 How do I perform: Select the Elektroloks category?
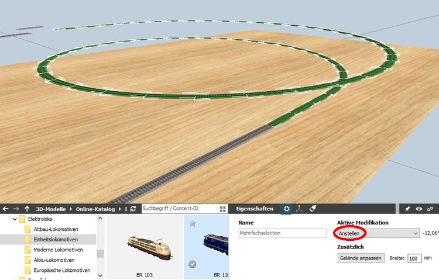point(40,219)
